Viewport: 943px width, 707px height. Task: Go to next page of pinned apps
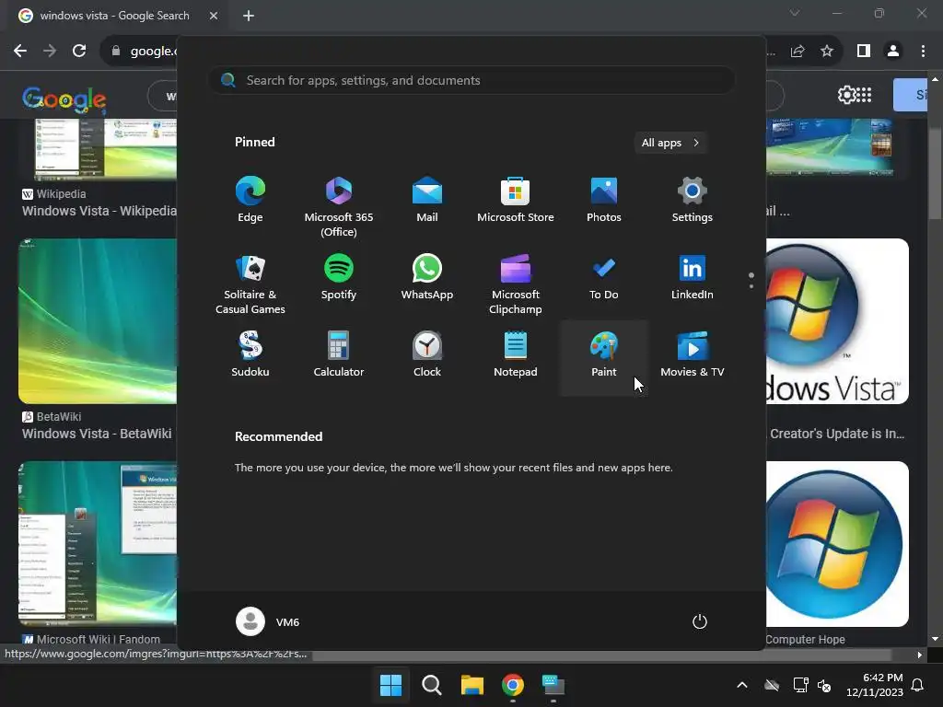(x=751, y=286)
